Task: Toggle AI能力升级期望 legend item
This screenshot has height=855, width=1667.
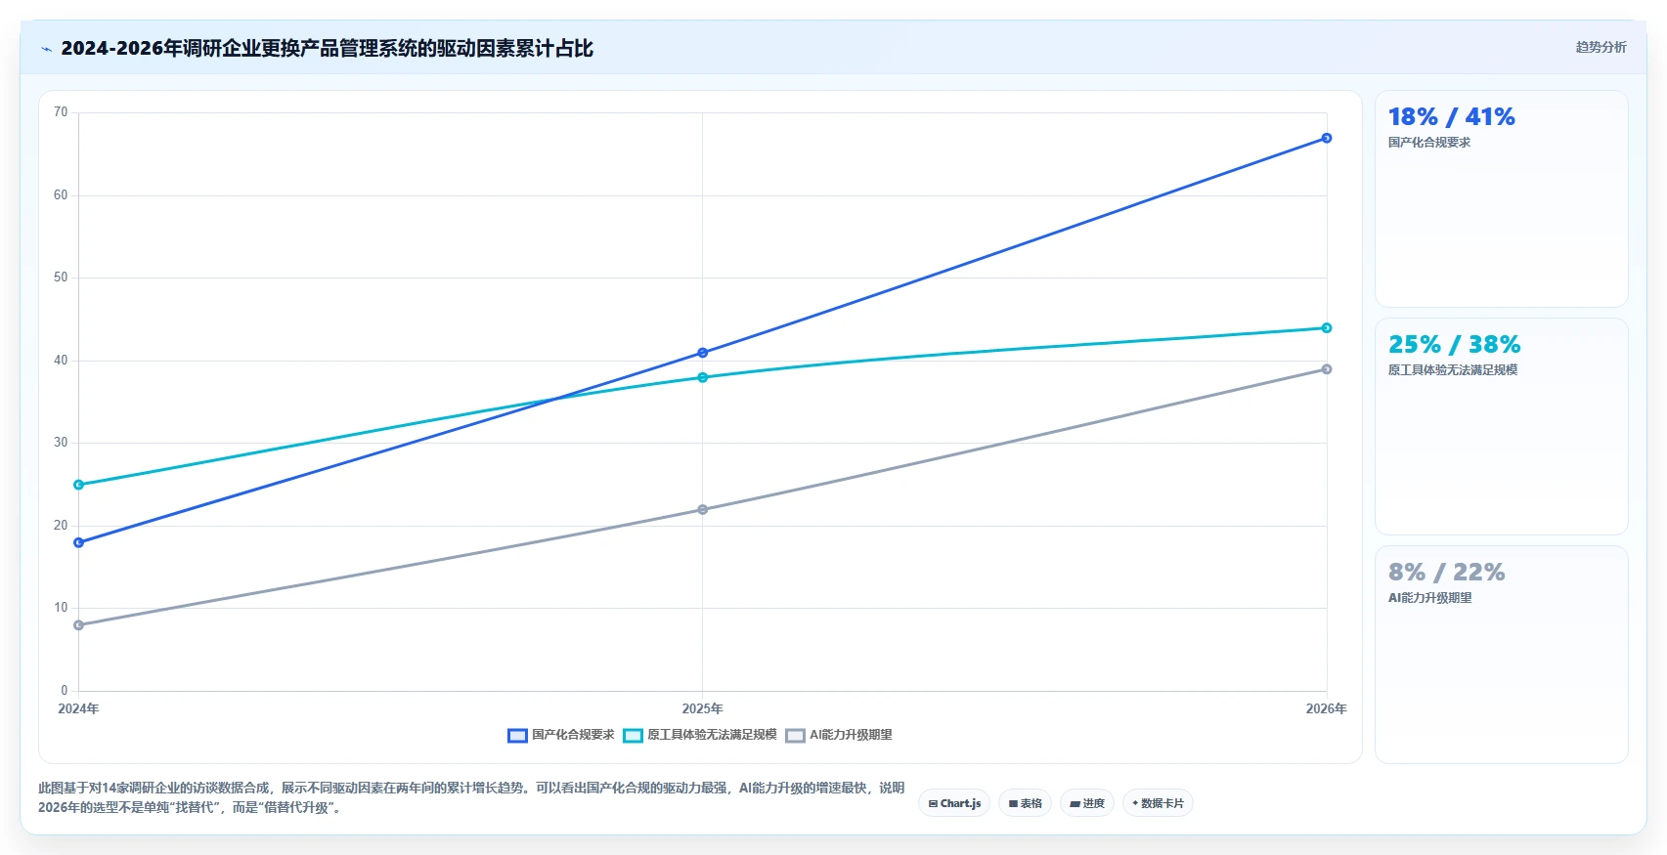Action: 839,735
